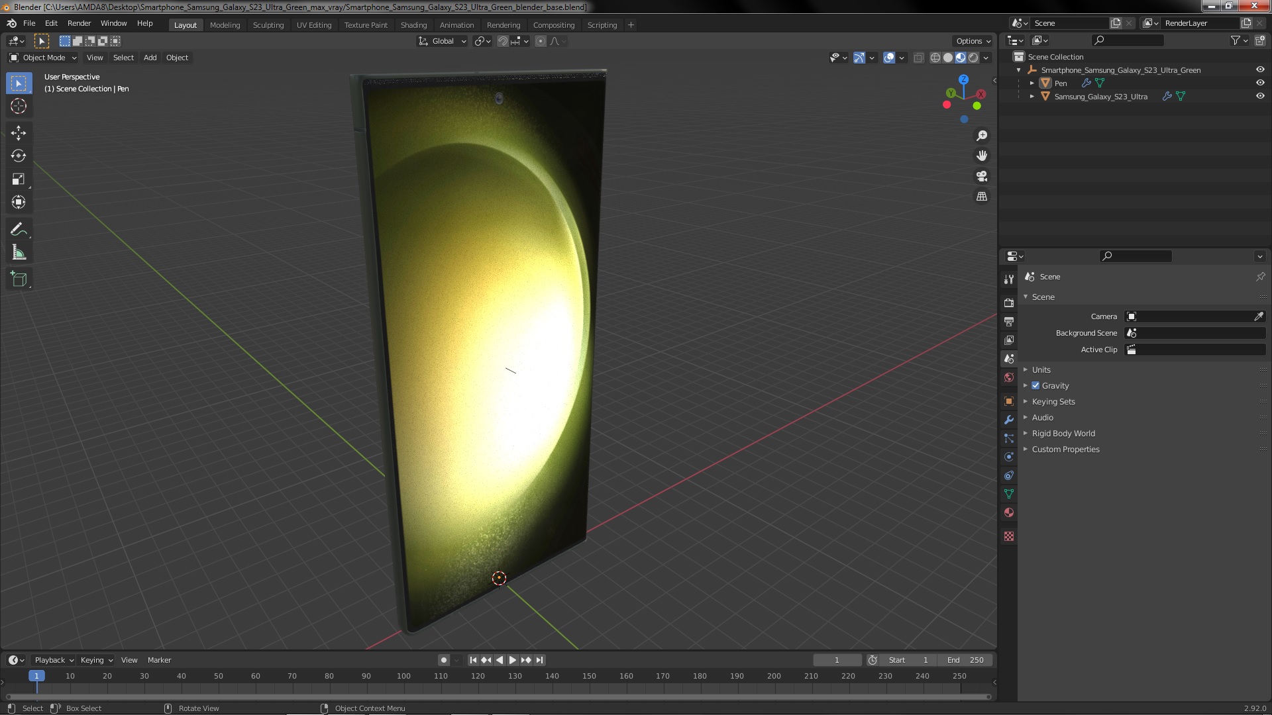
Task: Open the Render properties tab
Action: coord(1009,303)
